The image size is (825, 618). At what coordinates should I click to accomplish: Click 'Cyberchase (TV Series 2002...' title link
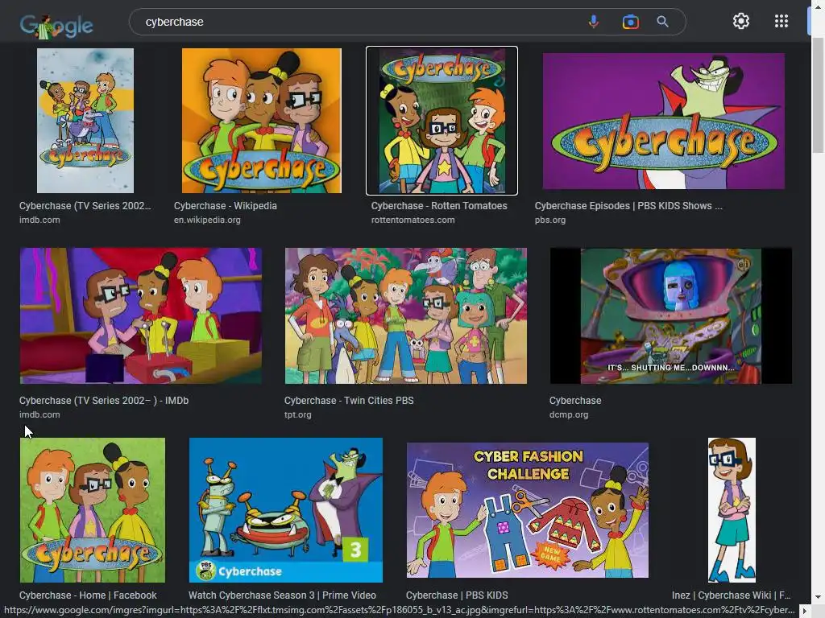tap(85, 205)
